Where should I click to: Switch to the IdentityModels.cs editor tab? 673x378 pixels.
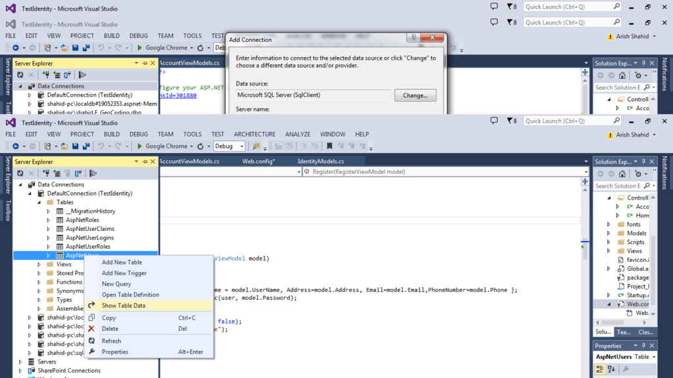[321, 161]
